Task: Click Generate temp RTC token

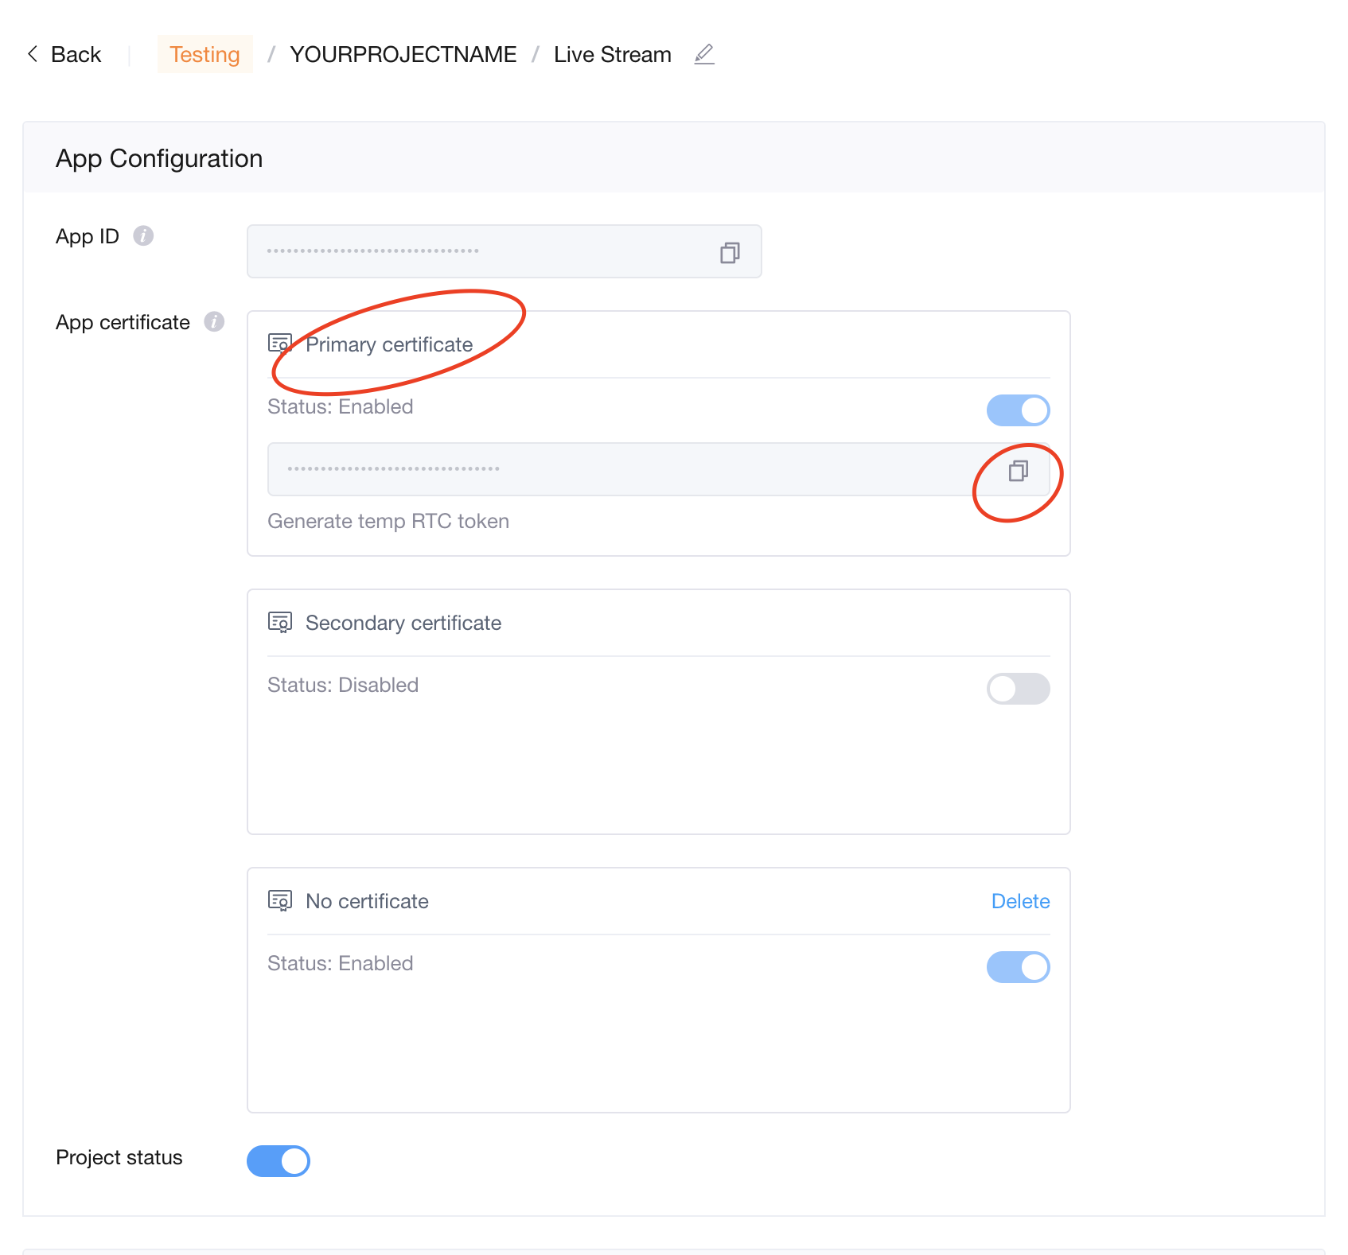Action: [x=388, y=521]
